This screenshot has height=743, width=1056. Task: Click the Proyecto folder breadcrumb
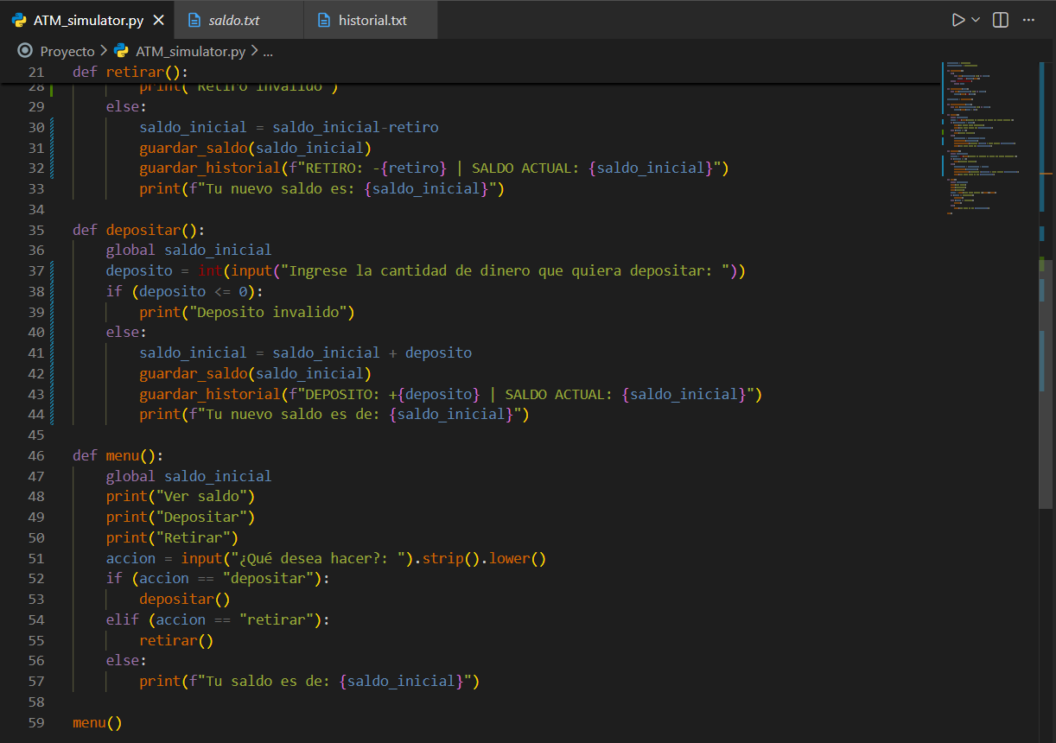67,51
